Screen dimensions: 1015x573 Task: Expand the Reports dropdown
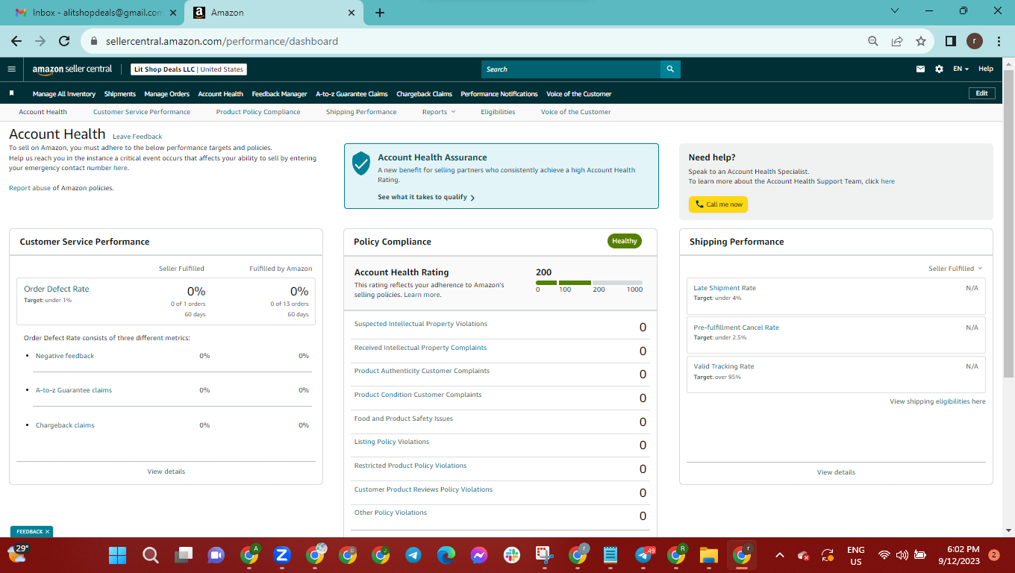[438, 112]
